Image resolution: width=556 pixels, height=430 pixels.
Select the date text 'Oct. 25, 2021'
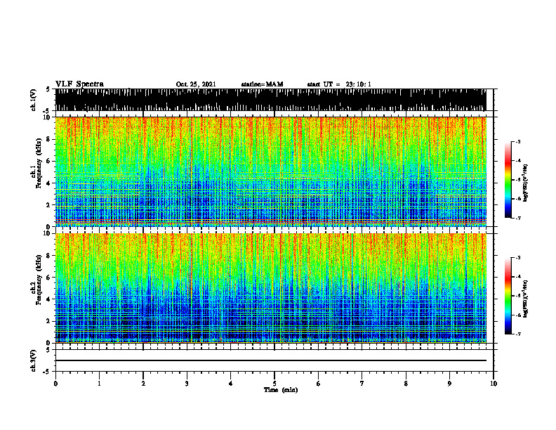[x=196, y=84]
